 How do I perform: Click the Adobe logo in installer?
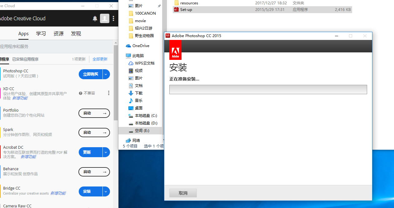pos(175,50)
